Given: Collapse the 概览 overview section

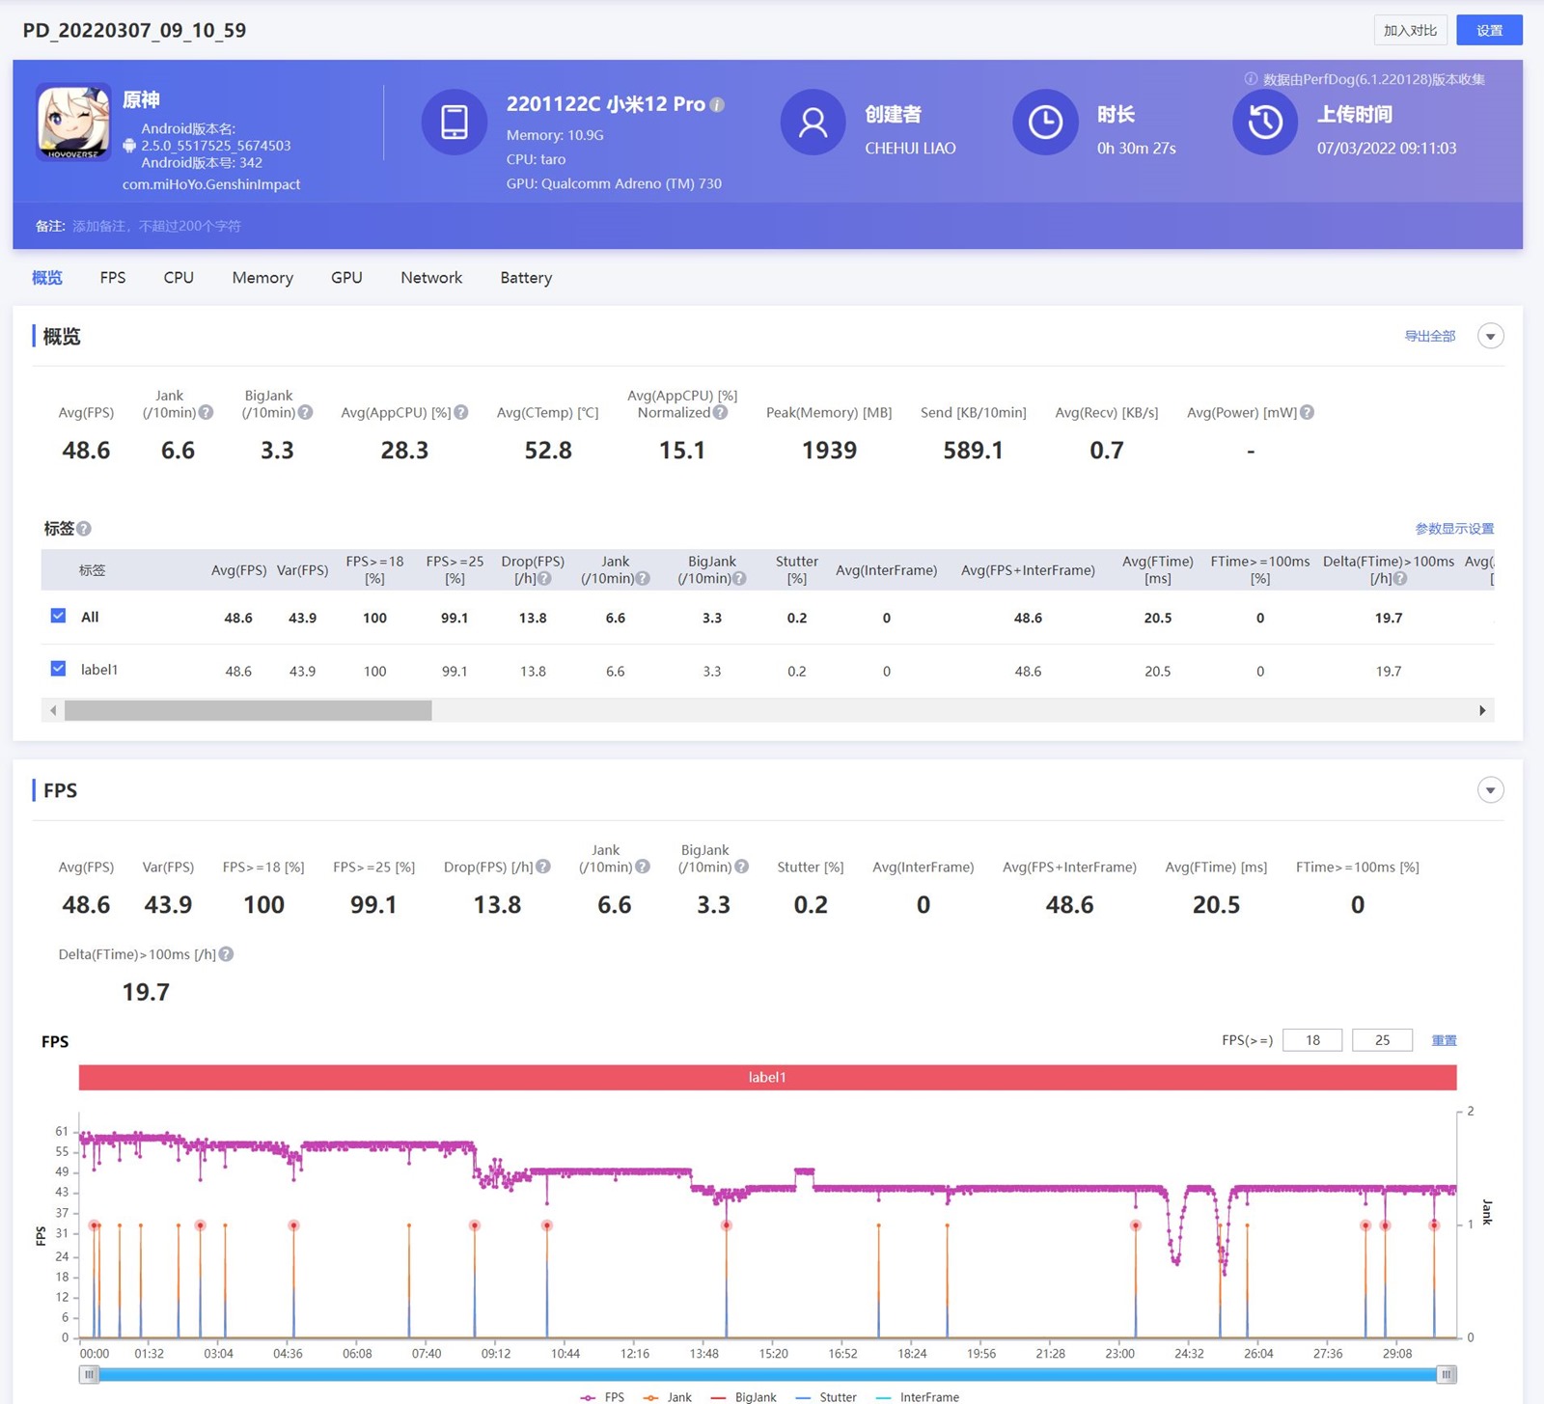Looking at the screenshot, I should pos(1490,337).
